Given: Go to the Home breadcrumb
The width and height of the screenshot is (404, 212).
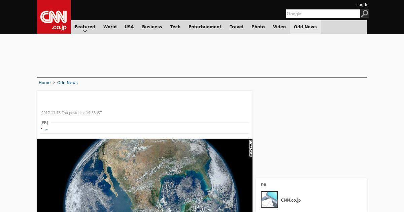Looking at the screenshot, I should point(44,83).
